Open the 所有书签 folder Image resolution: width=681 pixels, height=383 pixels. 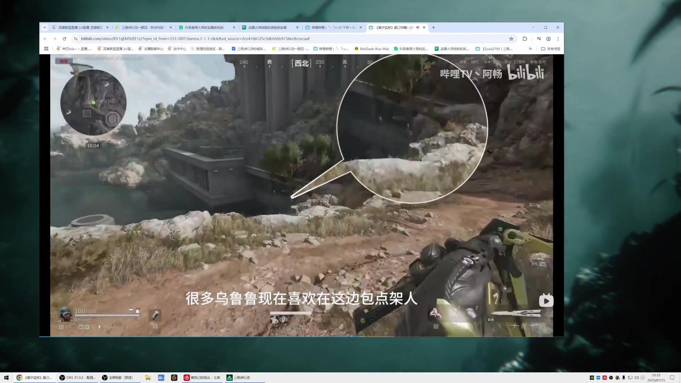pyautogui.click(x=551, y=49)
